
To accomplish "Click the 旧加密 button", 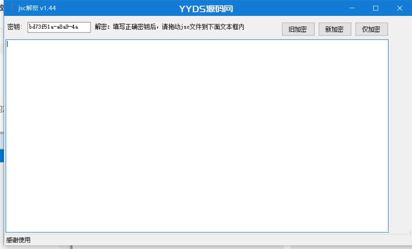I will (x=298, y=29).
